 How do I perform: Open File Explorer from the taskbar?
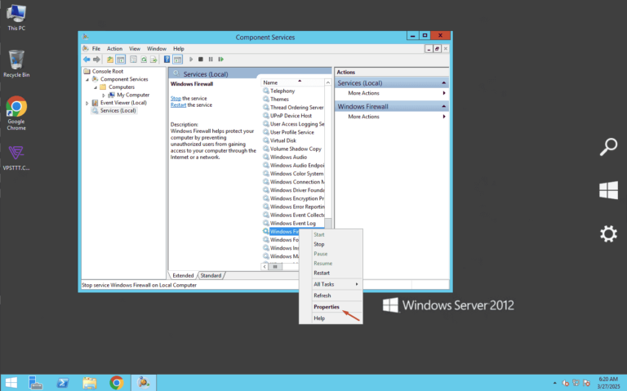pos(90,383)
